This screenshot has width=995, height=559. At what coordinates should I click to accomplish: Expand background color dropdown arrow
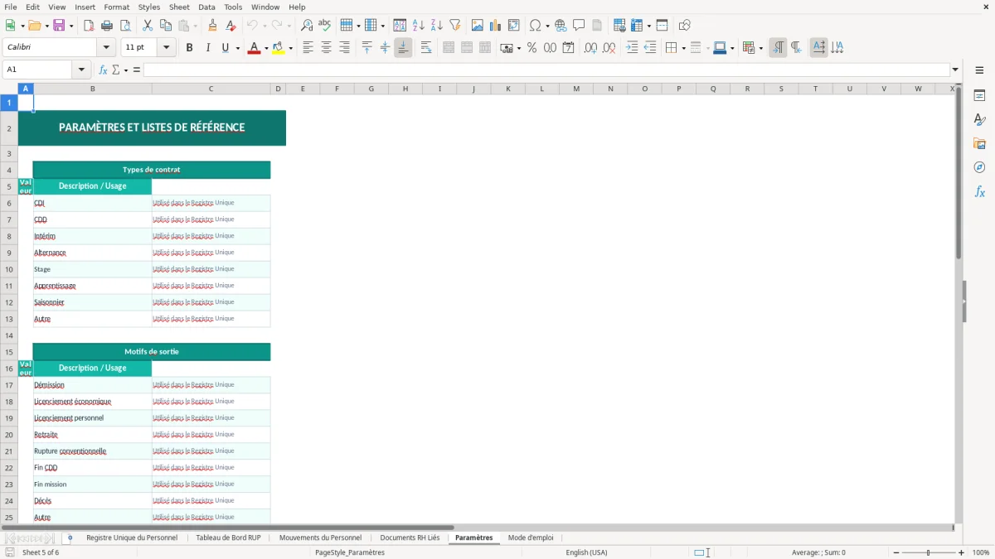[289, 48]
